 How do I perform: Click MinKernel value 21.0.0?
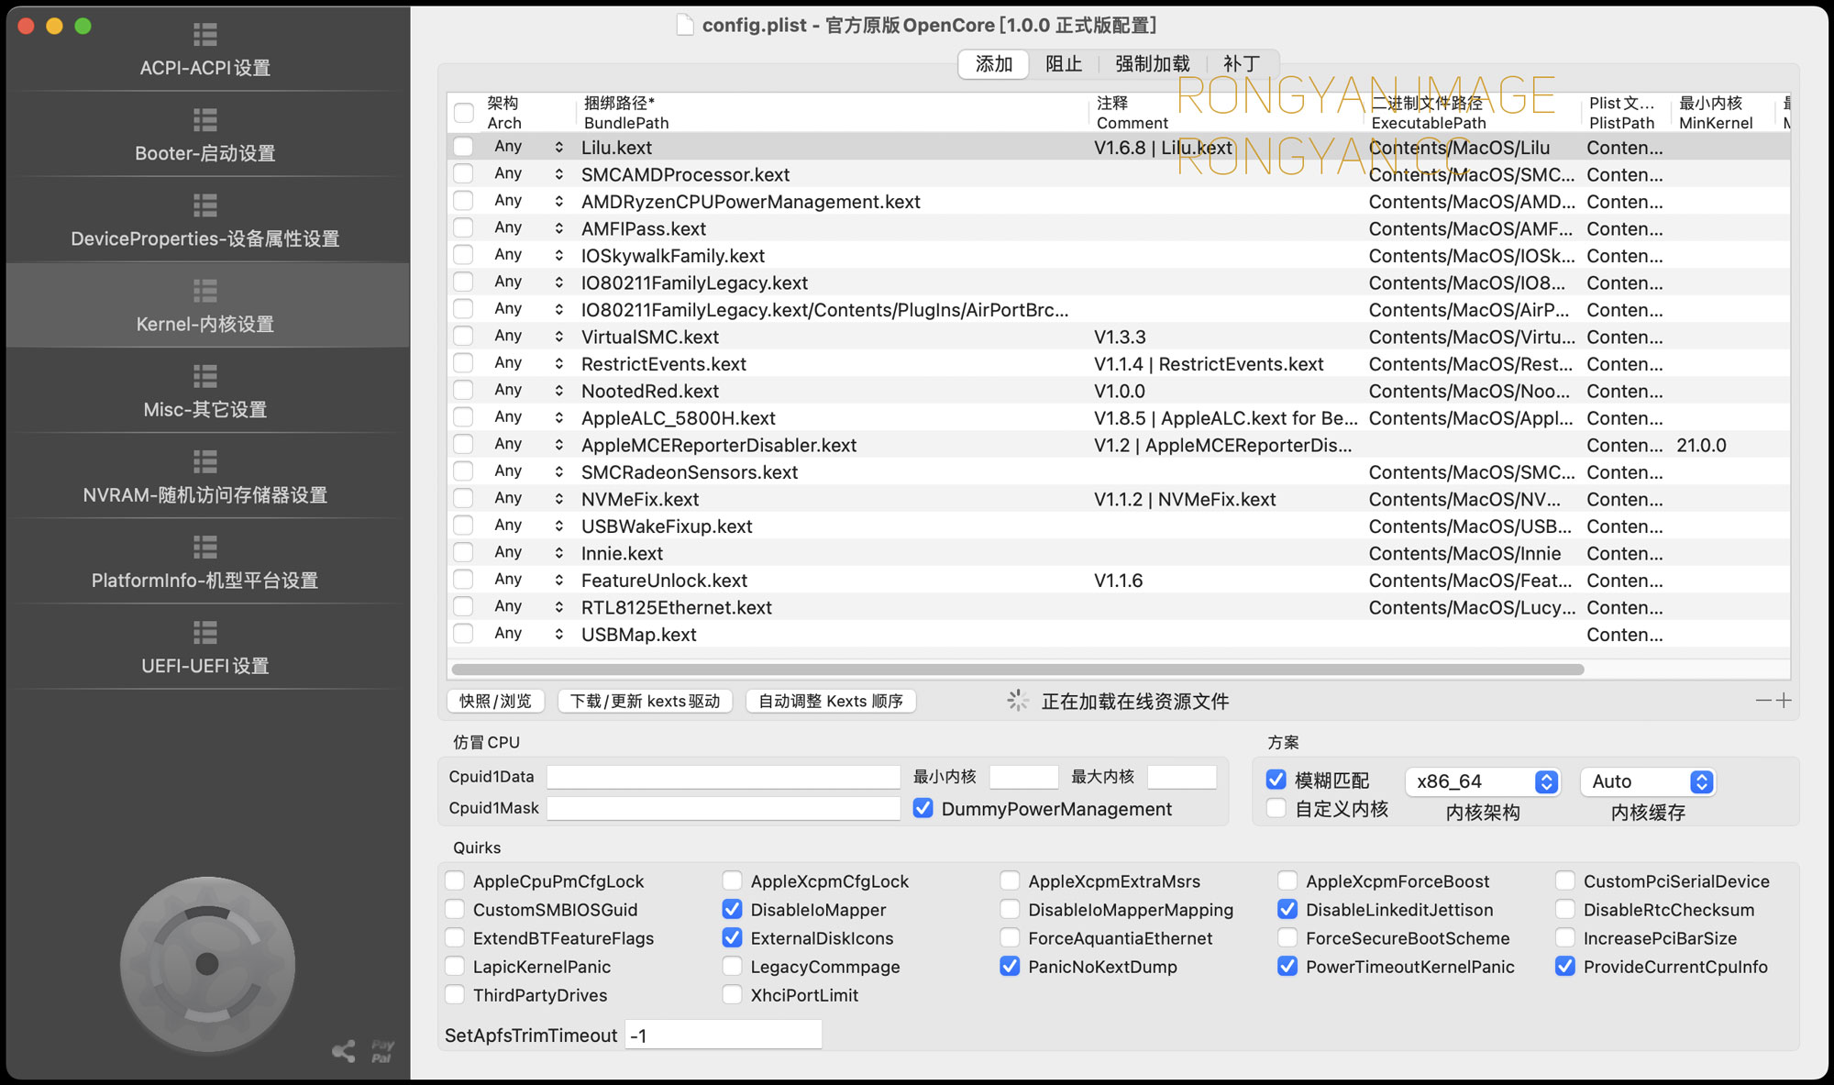(1701, 445)
